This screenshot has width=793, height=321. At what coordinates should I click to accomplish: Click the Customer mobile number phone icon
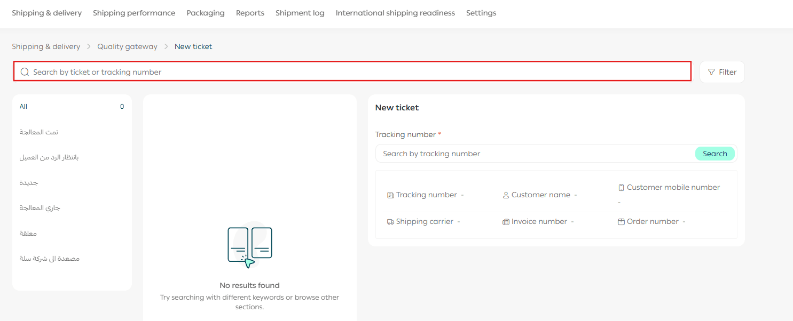(621, 188)
